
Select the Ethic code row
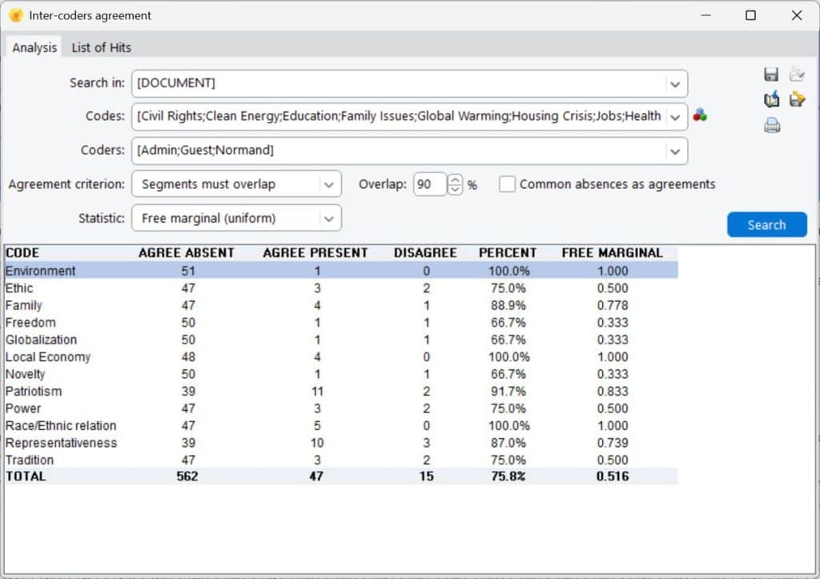tap(341, 288)
